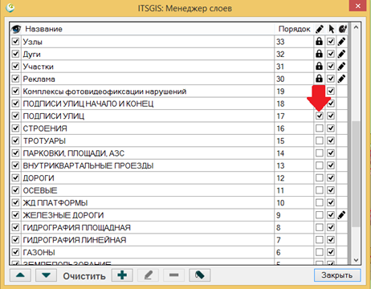Select the ЖЕЛЕЗНЫЕ ДОРОГИ layer name

click(x=63, y=215)
